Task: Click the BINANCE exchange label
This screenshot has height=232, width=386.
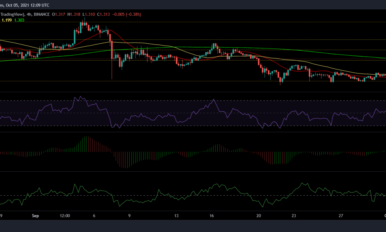Action: [x=42, y=14]
